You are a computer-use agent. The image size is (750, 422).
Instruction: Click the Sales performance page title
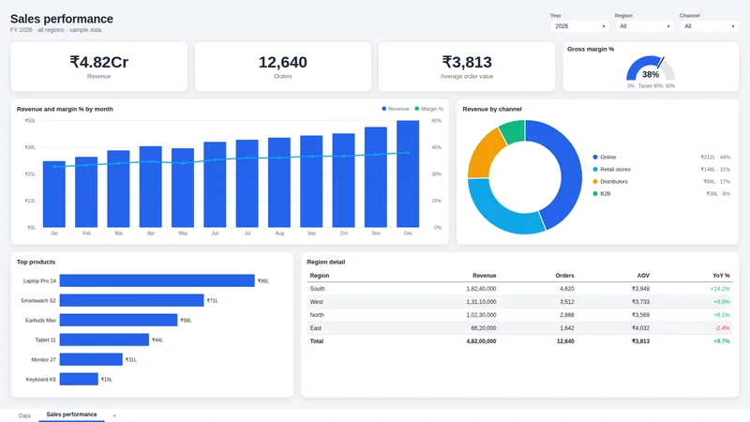pyautogui.click(x=62, y=19)
